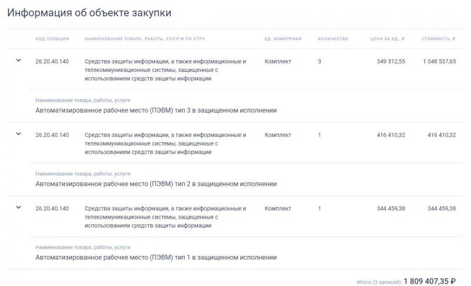
Task: Click the total 1 809 407,35 ₽ amount
Action: point(430,281)
